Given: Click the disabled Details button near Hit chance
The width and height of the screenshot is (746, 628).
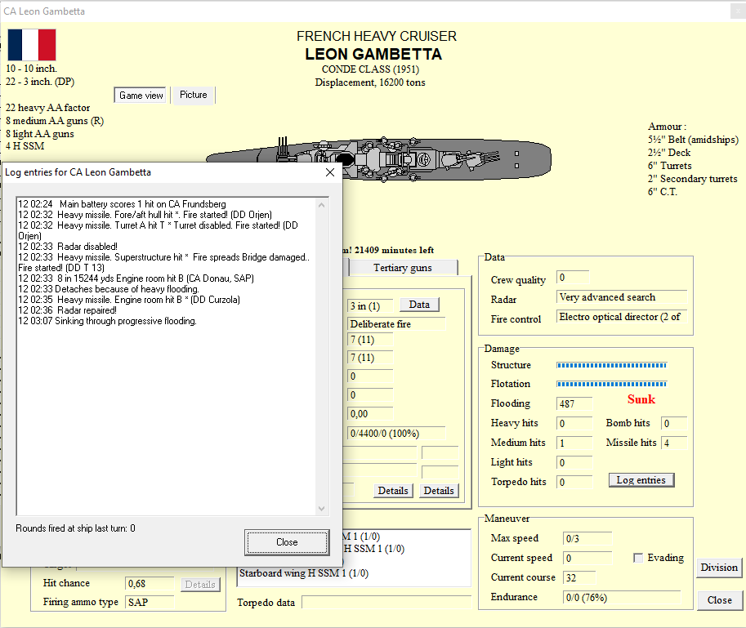Looking at the screenshot, I should click(x=200, y=584).
